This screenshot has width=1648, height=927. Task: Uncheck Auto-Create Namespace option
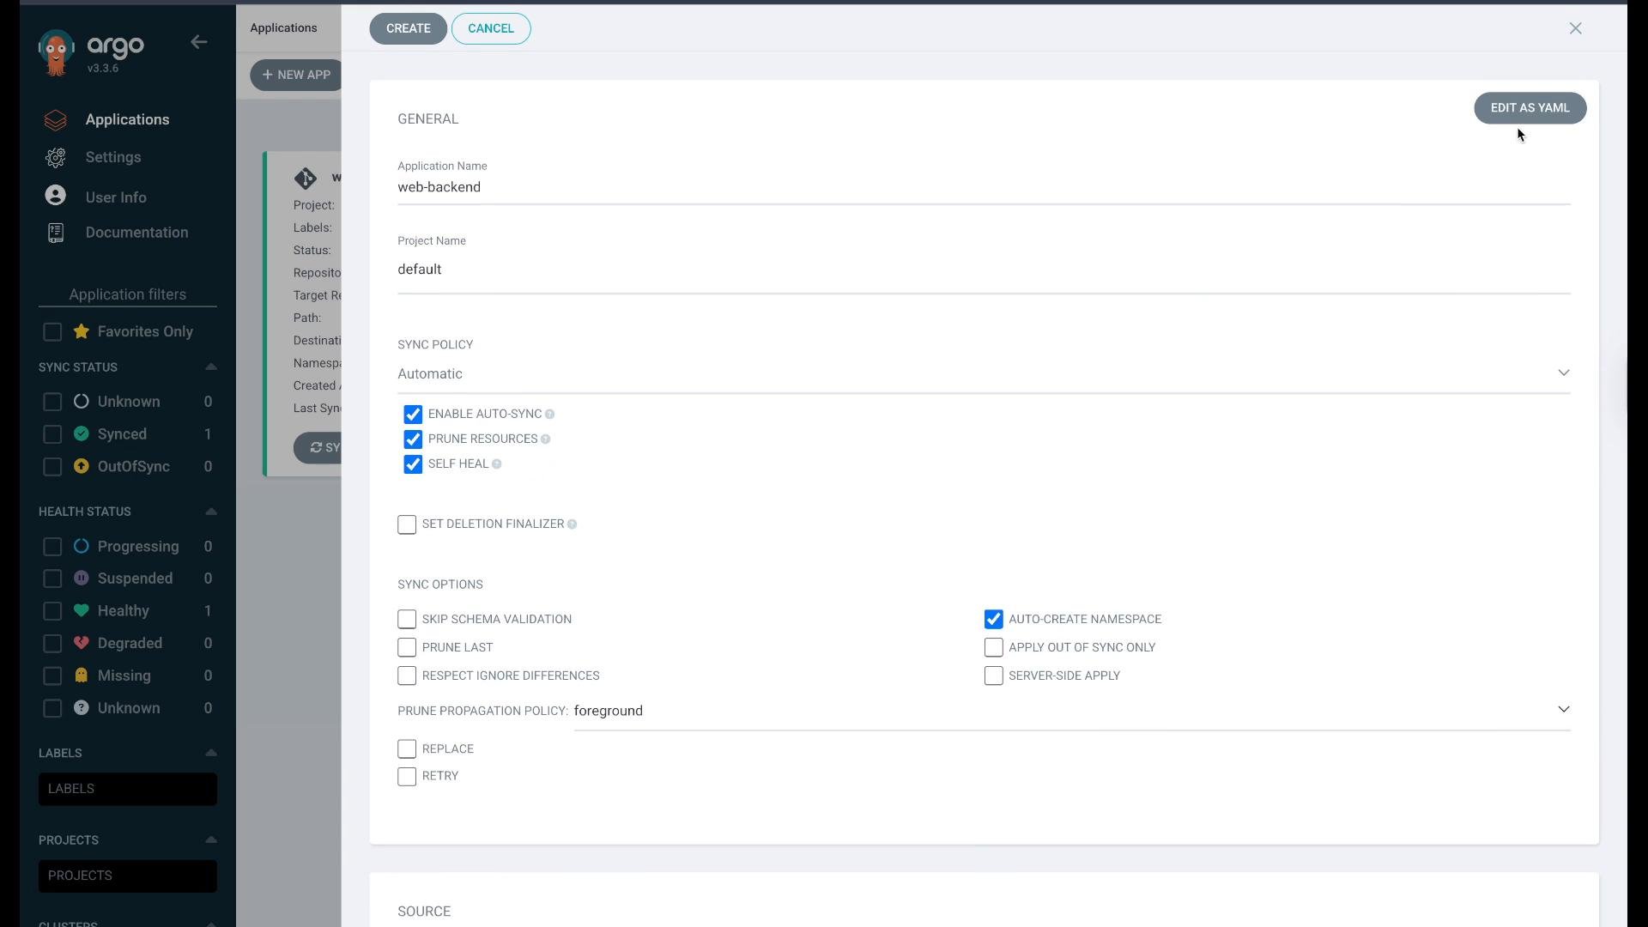(x=994, y=619)
